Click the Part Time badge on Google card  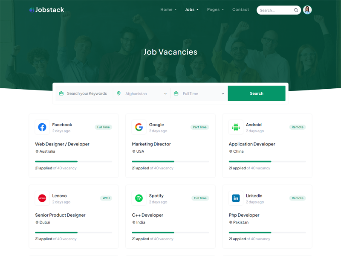199,127
